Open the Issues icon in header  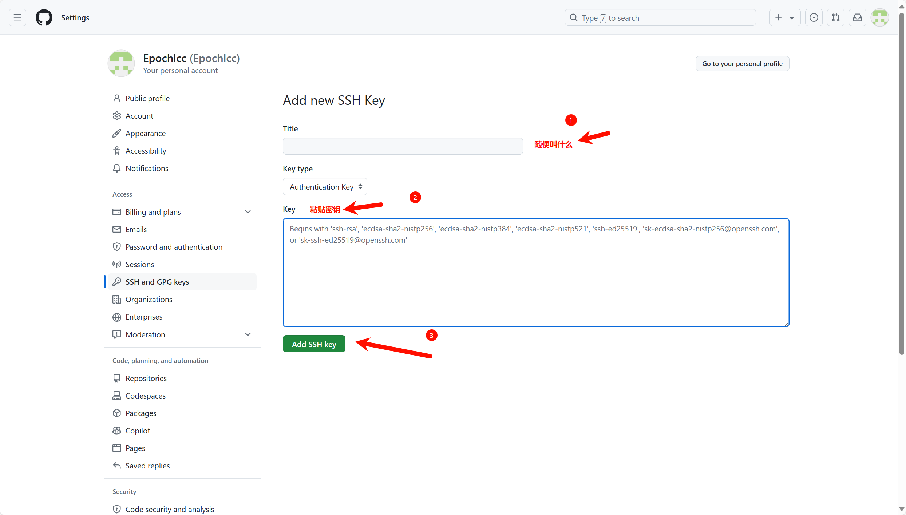point(814,17)
